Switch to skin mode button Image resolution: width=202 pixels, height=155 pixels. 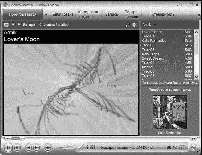[x=193, y=147]
